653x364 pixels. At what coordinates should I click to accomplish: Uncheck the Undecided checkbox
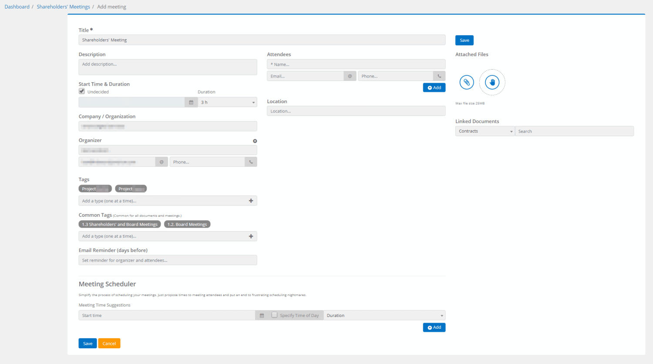point(82,91)
